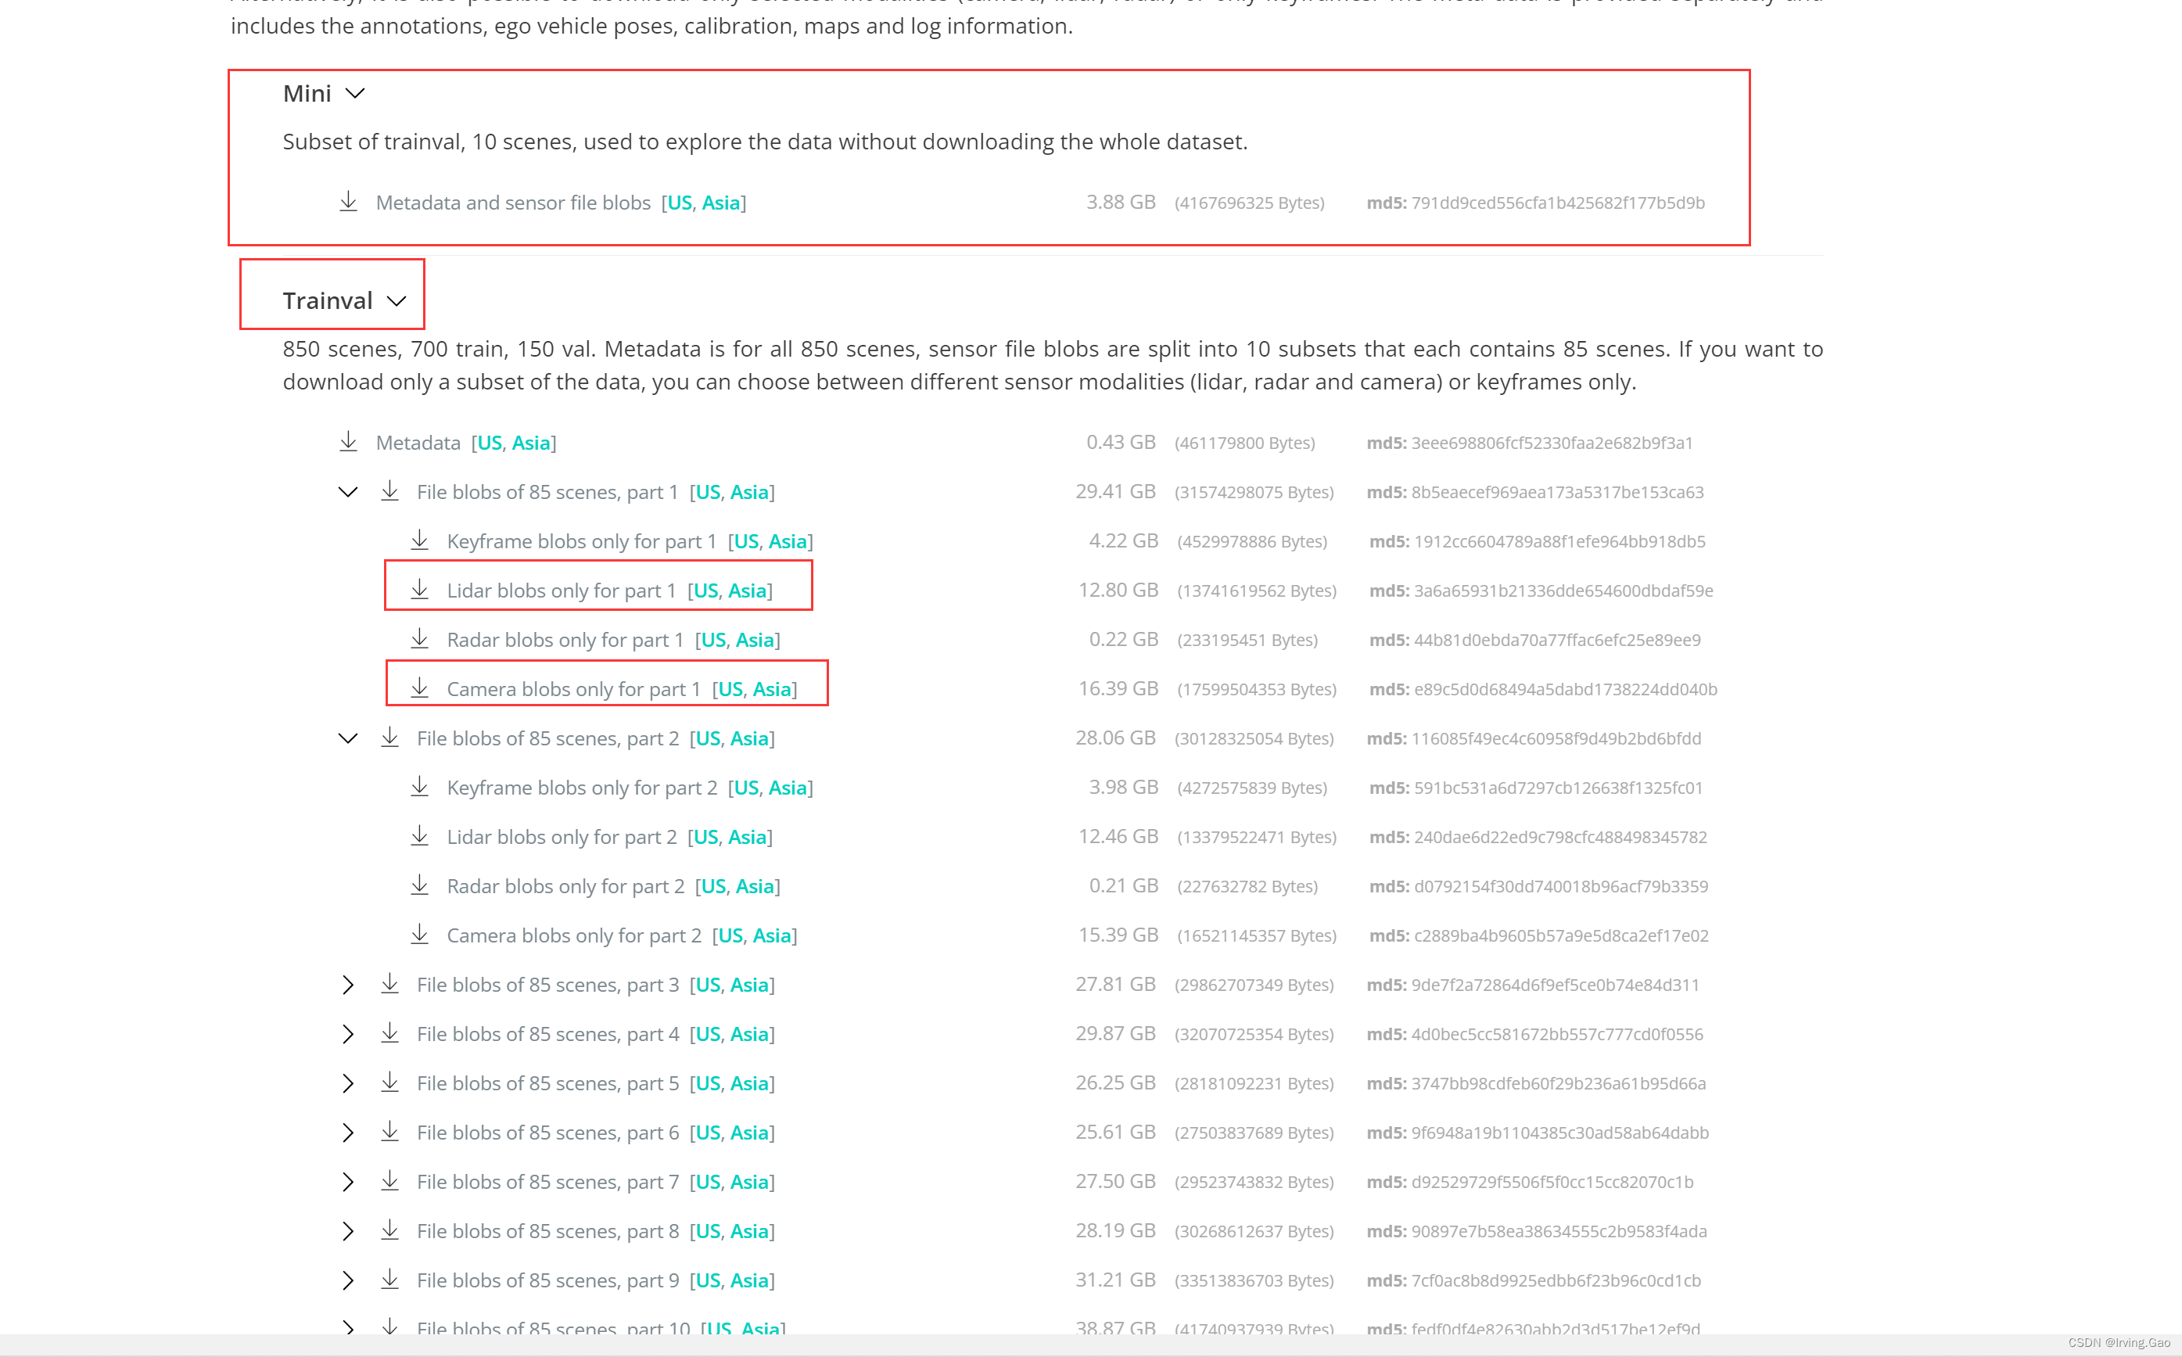Collapse the Trainval section chevron
This screenshot has width=2182, height=1357.
397,300
